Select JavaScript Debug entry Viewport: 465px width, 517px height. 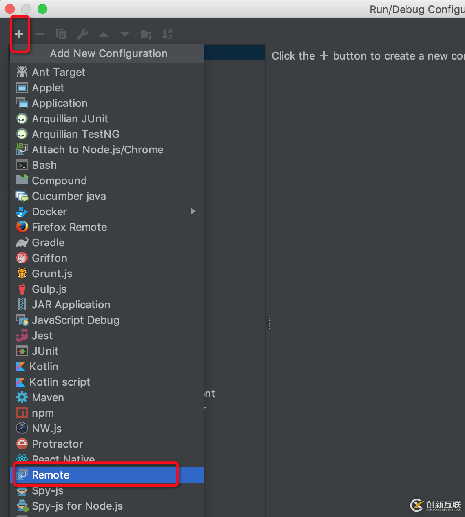pos(107,320)
